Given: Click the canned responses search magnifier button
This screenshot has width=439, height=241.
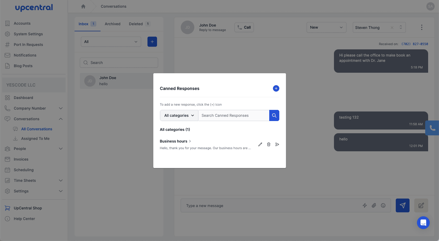Looking at the screenshot, I should (274, 115).
